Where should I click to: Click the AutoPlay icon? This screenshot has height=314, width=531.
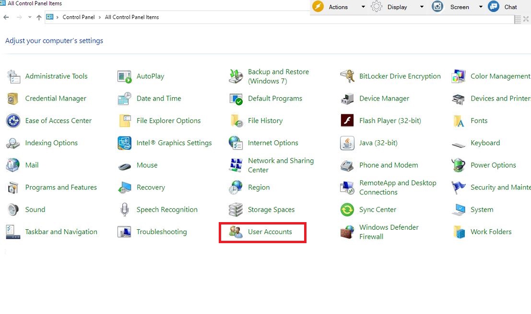tap(124, 77)
